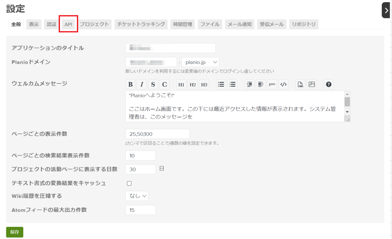This screenshot has height=239, width=392.
Task: Open the リポジトリ tab
Action: click(x=304, y=24)
